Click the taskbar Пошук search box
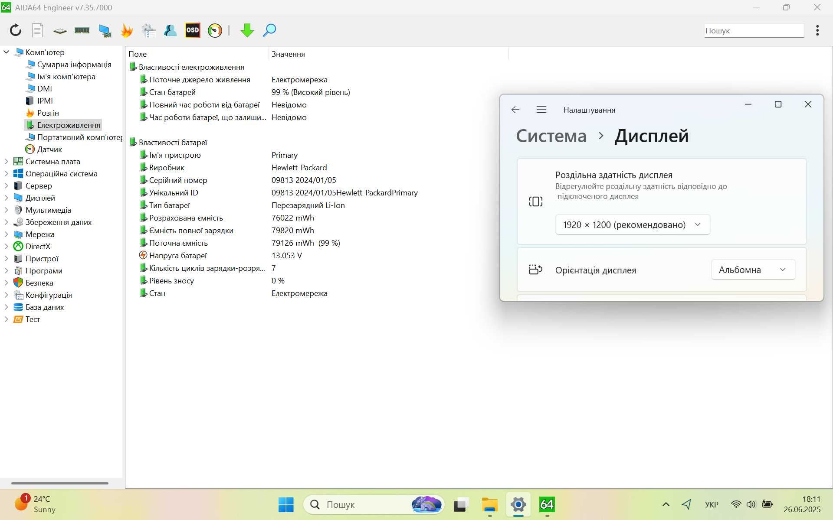 (374, 504)
